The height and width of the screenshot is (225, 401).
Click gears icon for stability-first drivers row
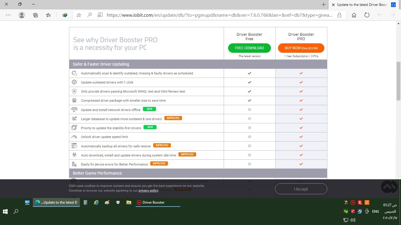point(74,128)
